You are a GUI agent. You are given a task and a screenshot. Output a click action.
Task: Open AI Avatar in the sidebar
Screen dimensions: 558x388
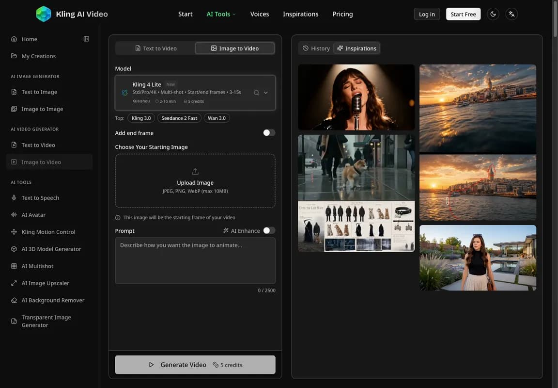[x=49, y=215]
